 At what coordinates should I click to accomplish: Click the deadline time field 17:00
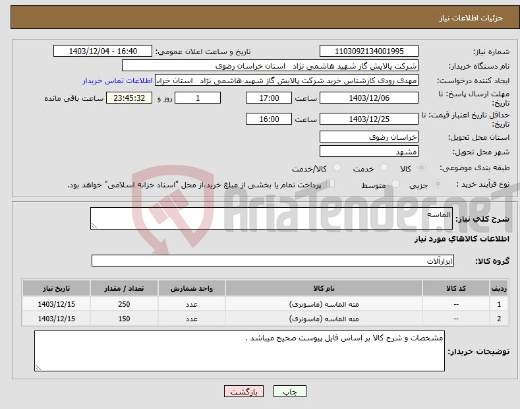tap(269, 98)
